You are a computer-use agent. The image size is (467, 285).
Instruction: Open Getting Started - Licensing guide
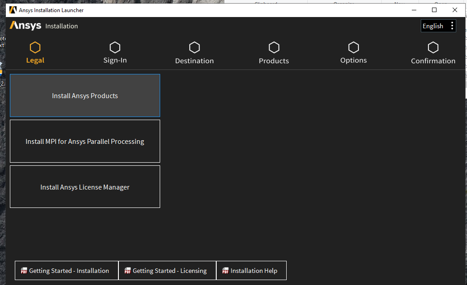(x=170, y=271)
